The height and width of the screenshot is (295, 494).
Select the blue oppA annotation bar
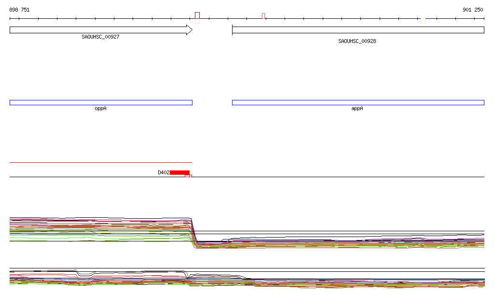pos(101,102)
